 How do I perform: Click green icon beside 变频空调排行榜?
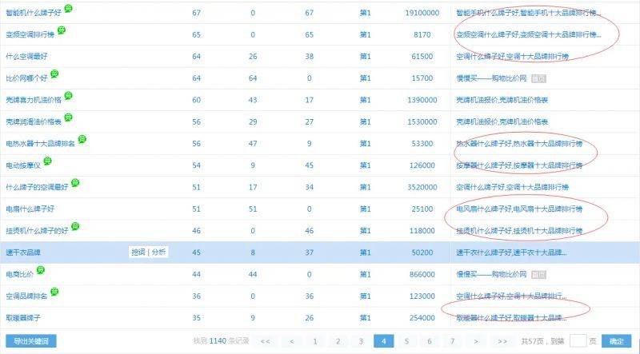coord(62,30)
